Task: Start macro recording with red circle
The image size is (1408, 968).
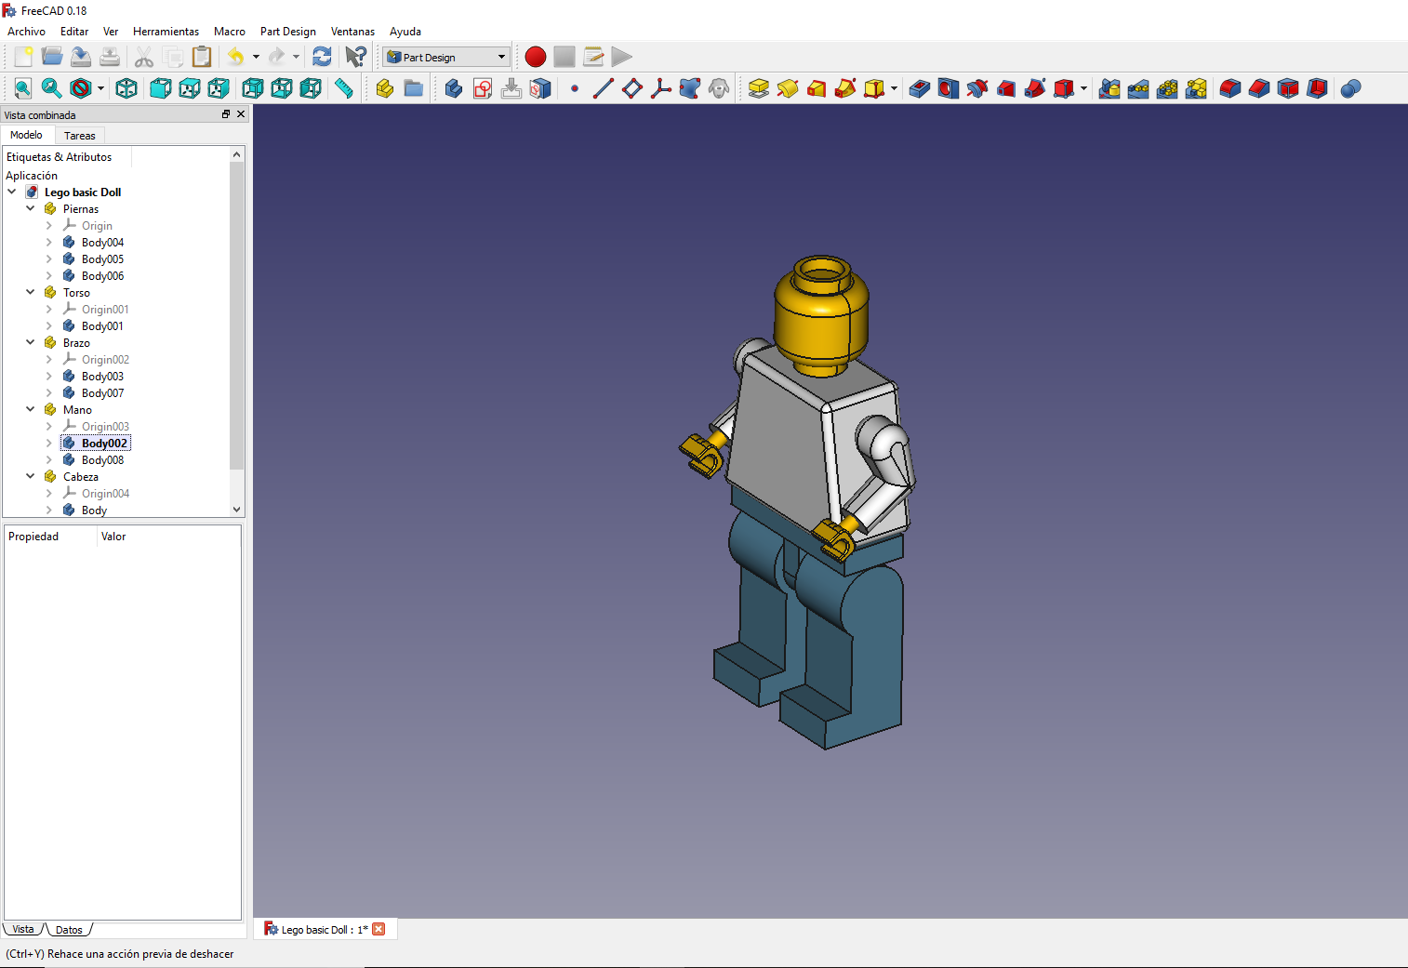Action: click(536, 57)
